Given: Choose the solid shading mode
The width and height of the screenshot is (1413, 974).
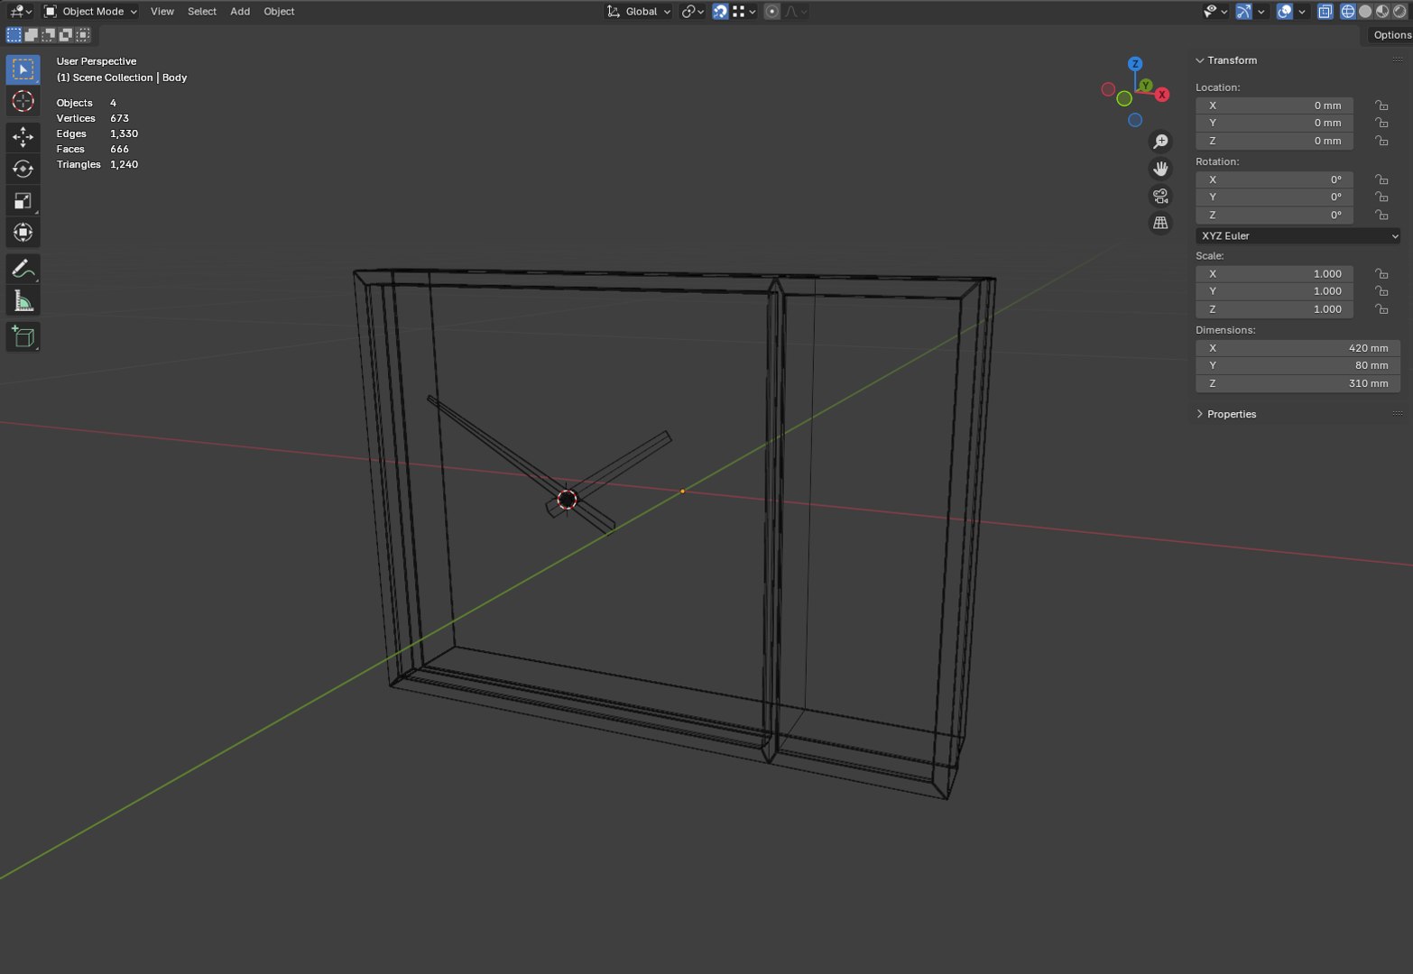Looking at the screenshot, I should pos(1365,12).
